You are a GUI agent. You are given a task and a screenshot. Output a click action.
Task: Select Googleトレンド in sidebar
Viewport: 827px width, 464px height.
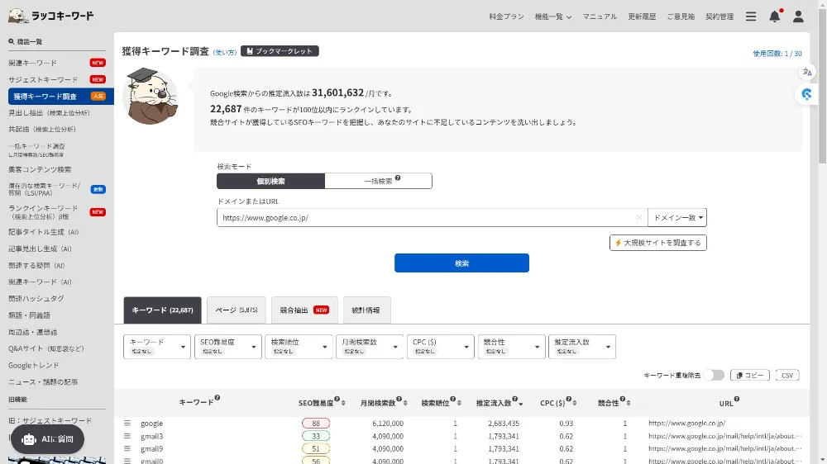[34, 366]
